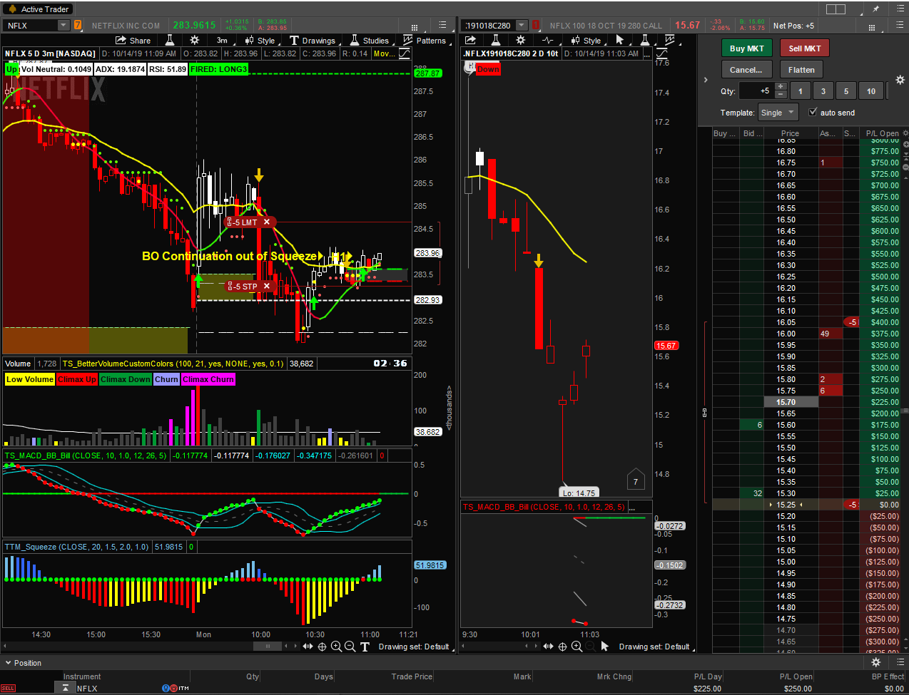
Task: Open the Position section settings gear
Action: click(x=876, y=662)
